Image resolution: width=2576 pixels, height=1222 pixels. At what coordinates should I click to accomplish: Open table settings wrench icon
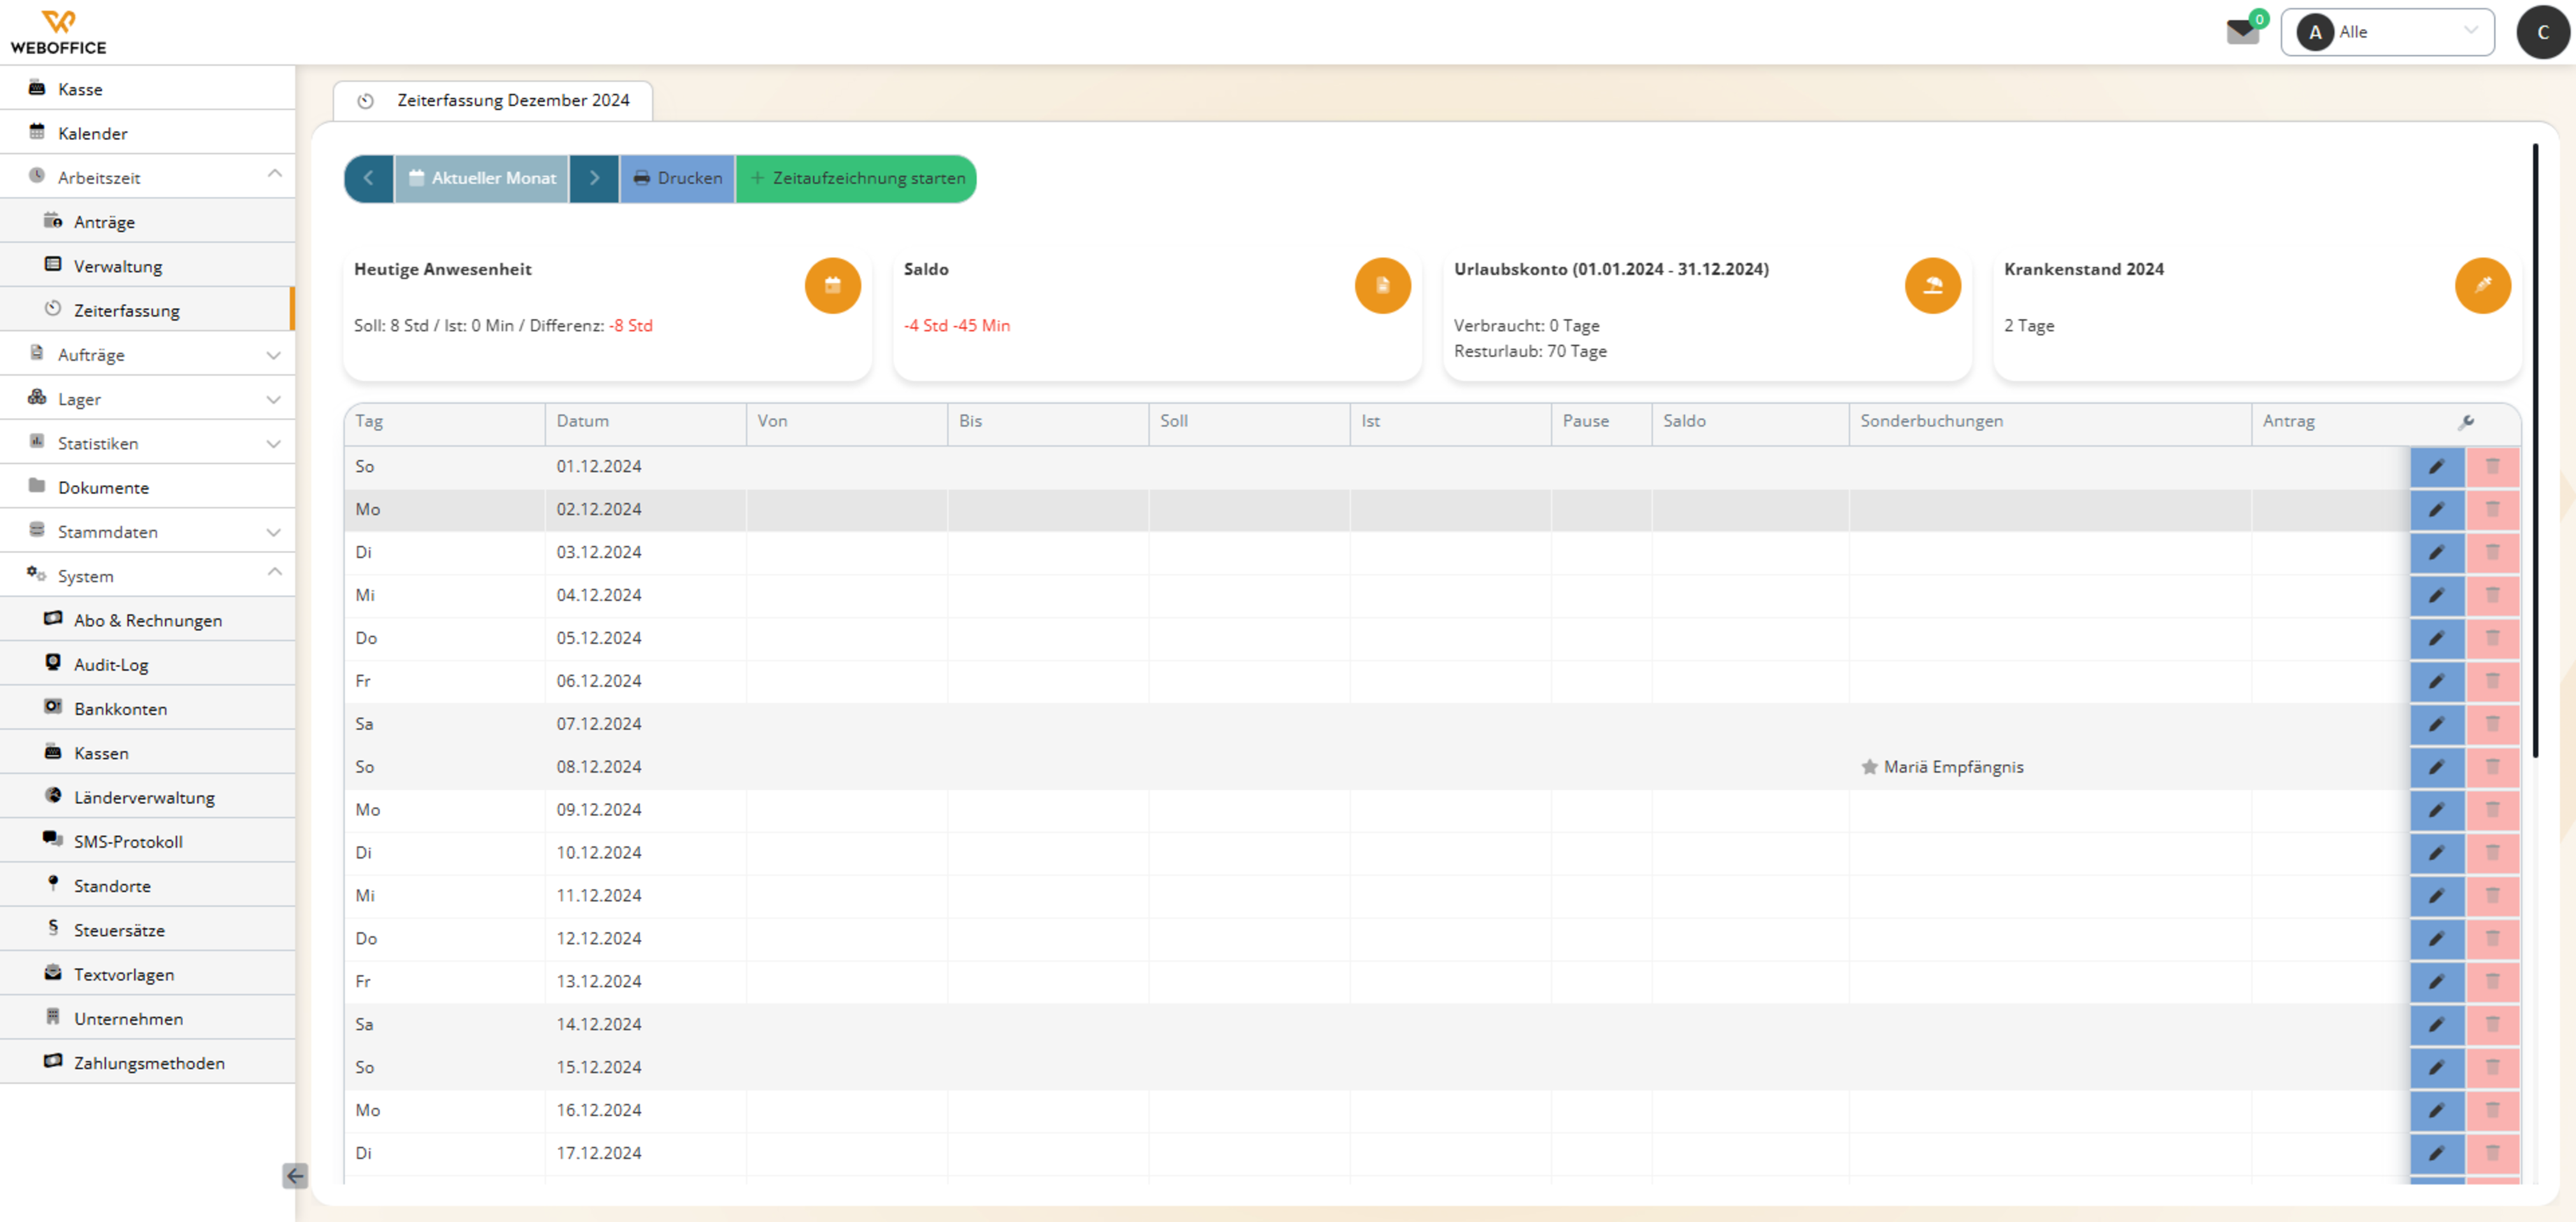pos(2466,422)
